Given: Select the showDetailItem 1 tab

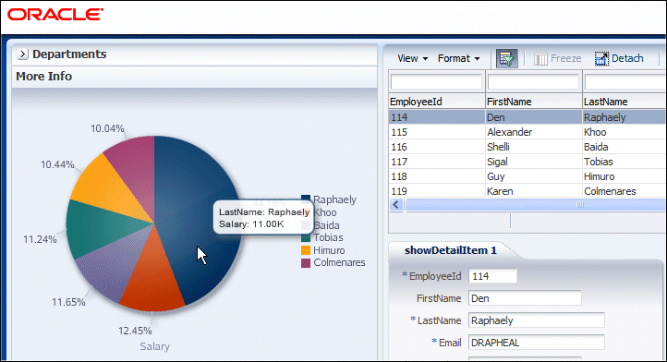Looking at the screenshot, I should [x=451, y=250].
